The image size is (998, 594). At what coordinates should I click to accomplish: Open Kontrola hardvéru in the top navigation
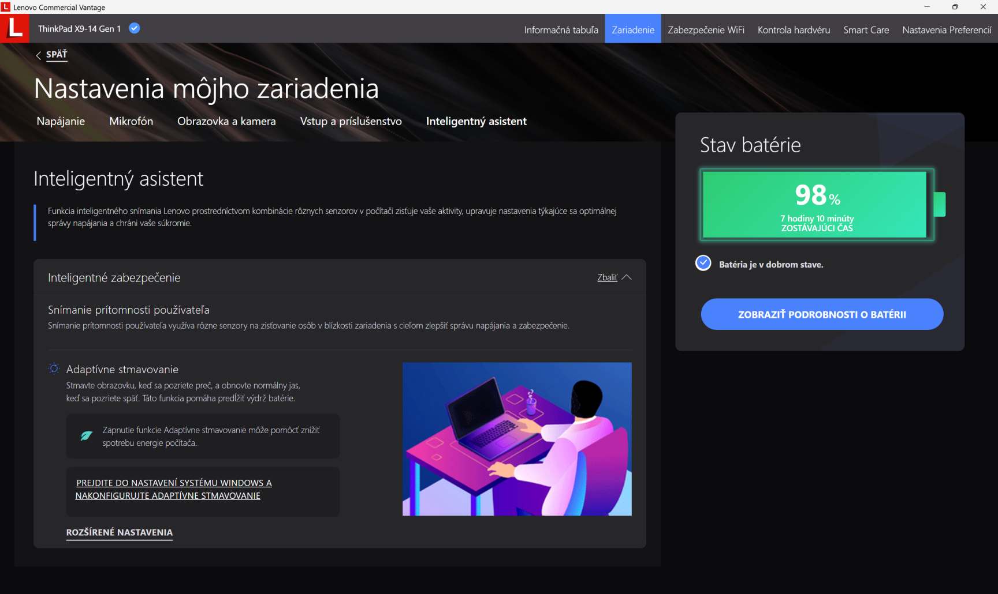794,29
